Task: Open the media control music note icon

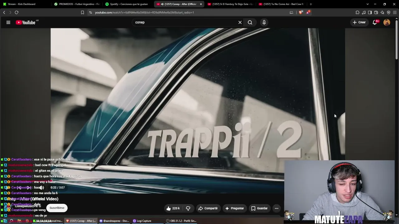Action: click(364, 12)
